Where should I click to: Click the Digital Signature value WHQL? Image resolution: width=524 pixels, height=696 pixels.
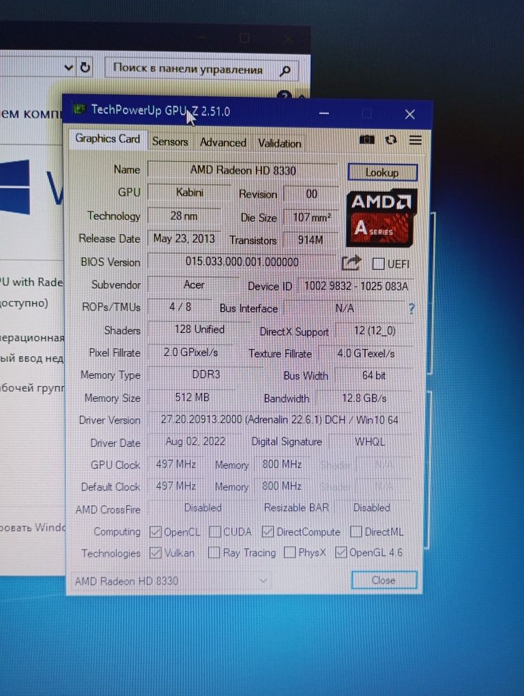[370, 441]
